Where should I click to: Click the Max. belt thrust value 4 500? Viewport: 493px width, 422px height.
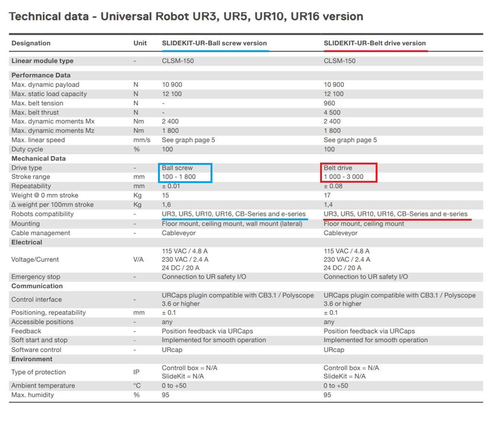point(332,112)
